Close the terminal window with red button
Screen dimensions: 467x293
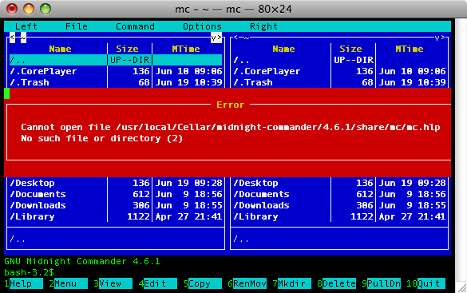click(12, 9)
